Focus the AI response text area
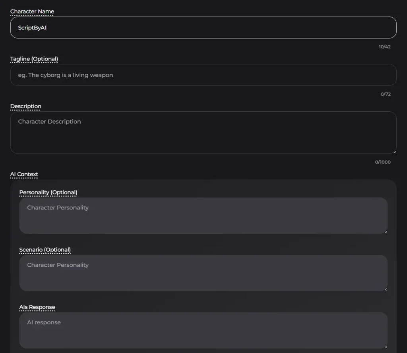407x353 pixels. click(203, 330)
